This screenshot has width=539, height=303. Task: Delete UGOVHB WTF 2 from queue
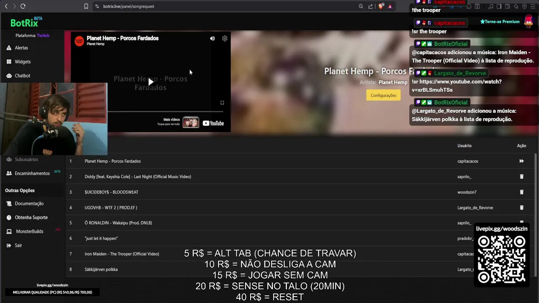click(x=521, y=207)
